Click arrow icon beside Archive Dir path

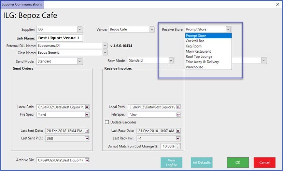pos(87,160)
